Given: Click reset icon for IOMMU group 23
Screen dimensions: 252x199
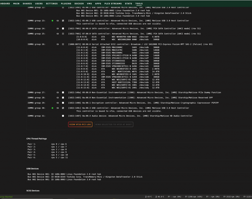Looking at the screenshot, I should coord(58,21).
